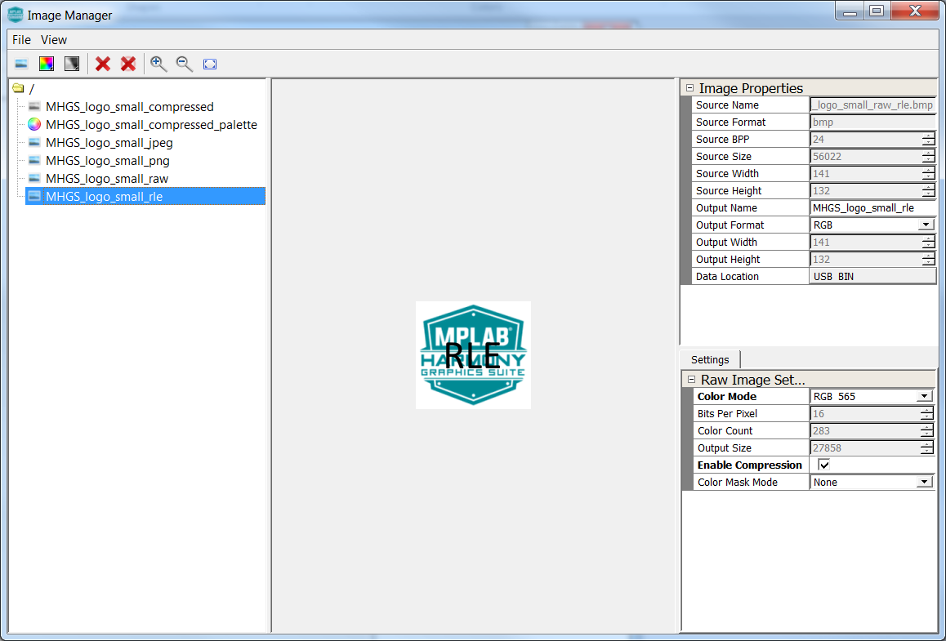Select MHGS_logo_small_raw item

[107, 179]
